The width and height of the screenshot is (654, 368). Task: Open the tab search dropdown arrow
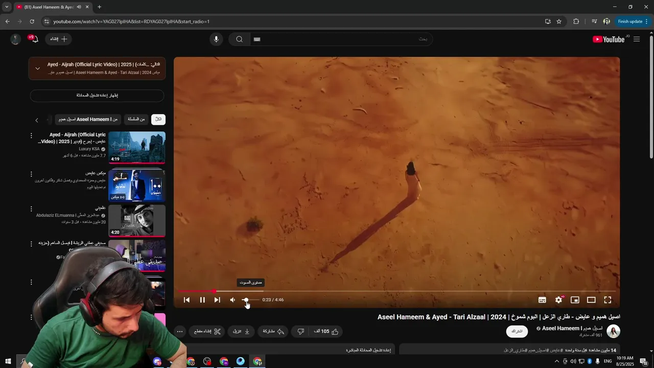tap(7, 7)
